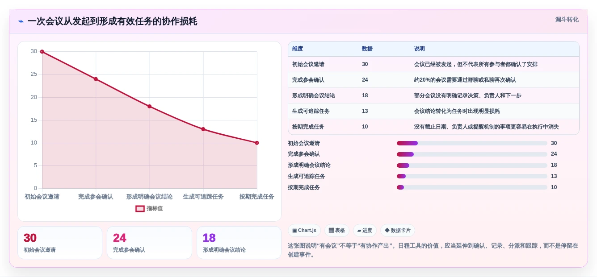Click the 18 形成明确会议结论 stat card
This screenshot has width=597, height=277.
pos(239,243)
